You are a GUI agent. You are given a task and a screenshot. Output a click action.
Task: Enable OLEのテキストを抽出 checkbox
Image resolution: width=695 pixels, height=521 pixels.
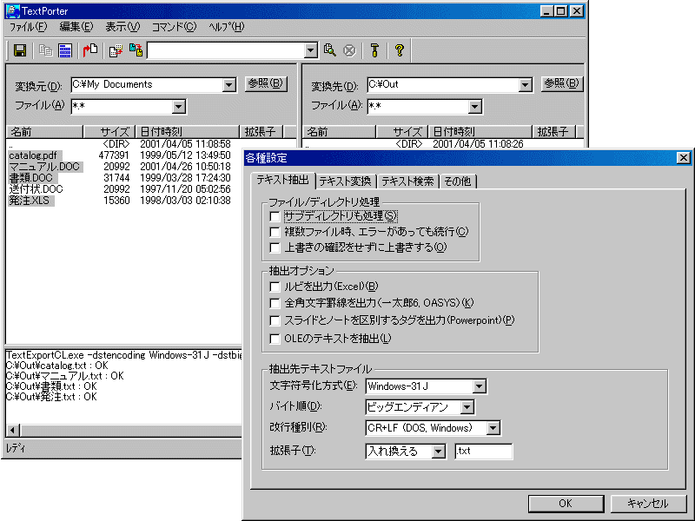(275, 339)
